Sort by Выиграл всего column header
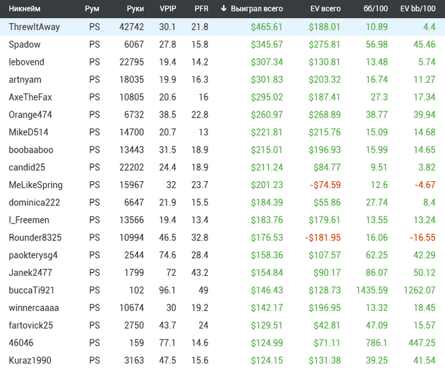The image size is (445, 368). coord(257,9)
